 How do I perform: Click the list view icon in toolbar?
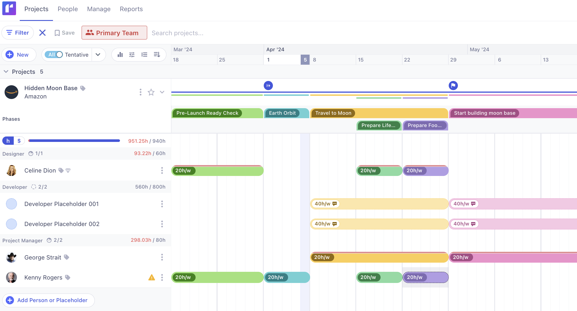144,55
